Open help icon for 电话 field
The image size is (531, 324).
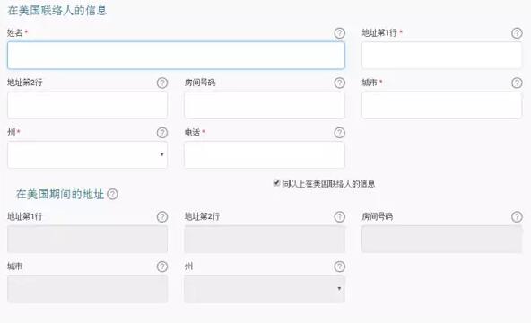pyautogui.click(x=339, y=133)
